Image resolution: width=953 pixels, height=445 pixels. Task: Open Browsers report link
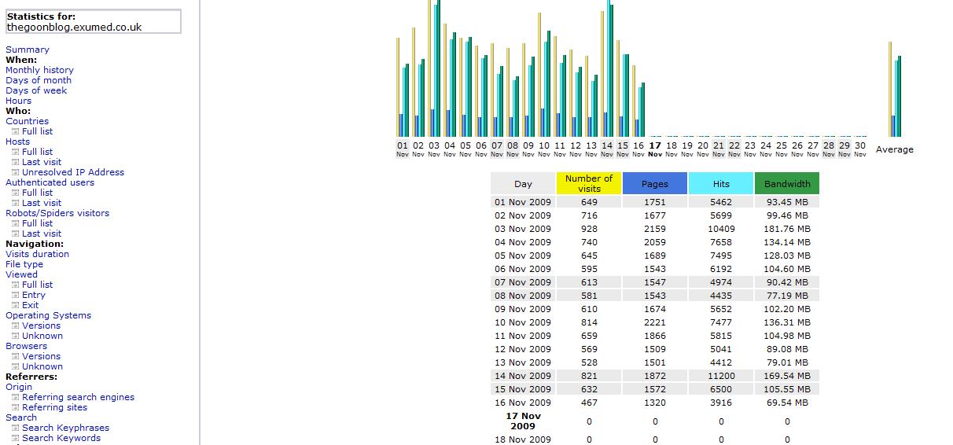coord(26,346)
